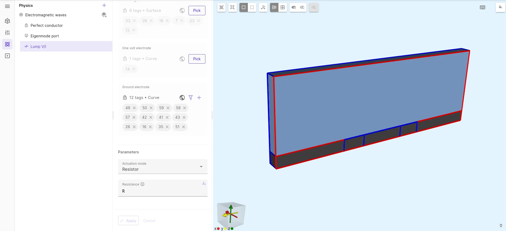Open the geometry cube sidebar section
Image resolution: width=506 pixels, height=231 pixels.
(x=7, y=21)
